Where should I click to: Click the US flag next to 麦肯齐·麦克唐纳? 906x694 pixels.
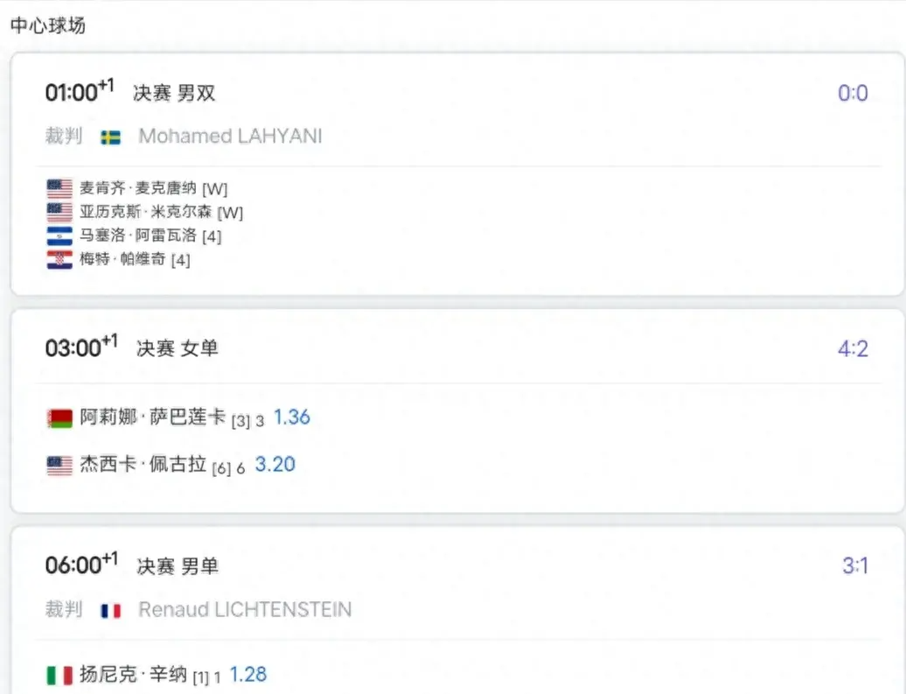coord(59,188)
